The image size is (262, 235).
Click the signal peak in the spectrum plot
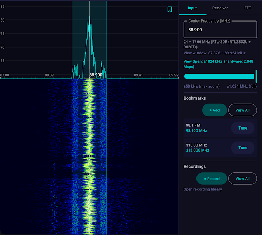pos(90,18)
